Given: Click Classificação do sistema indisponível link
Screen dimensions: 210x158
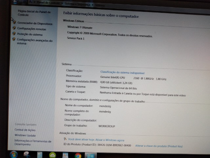Looking at the screenshot, I should pyautogui.click(x=122, y=72).
